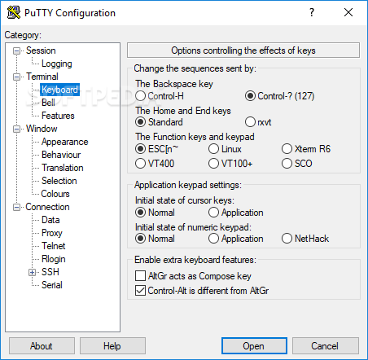Select Window category in the tree
368x360 pixels.
coord(42,129)
